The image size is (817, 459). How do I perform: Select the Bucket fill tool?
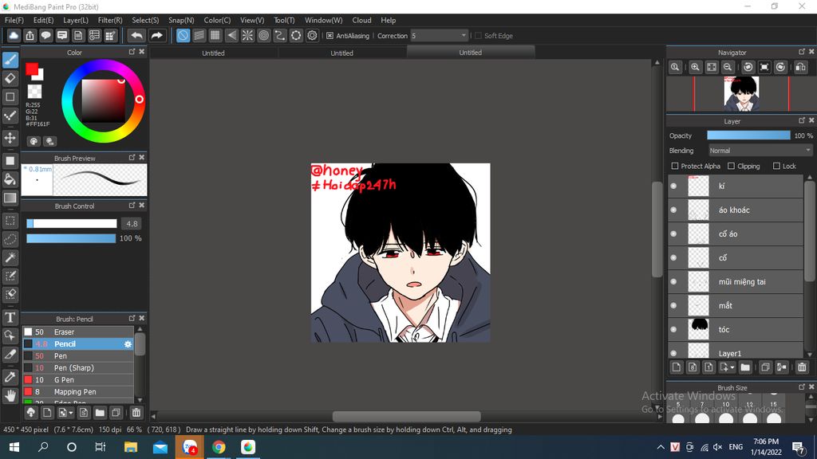pyautogui.click(x=10, y=179)
